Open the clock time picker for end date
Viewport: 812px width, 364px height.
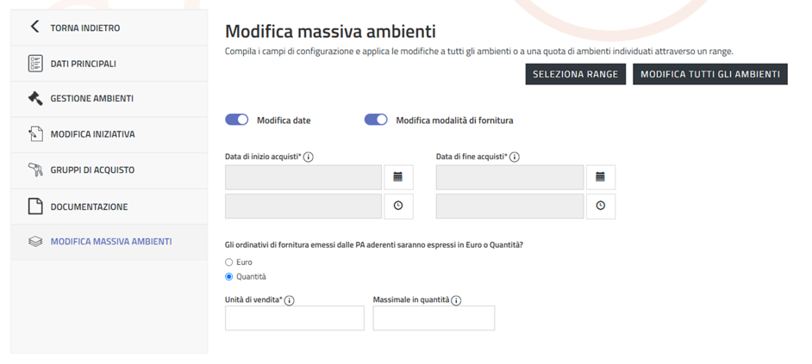600,207
